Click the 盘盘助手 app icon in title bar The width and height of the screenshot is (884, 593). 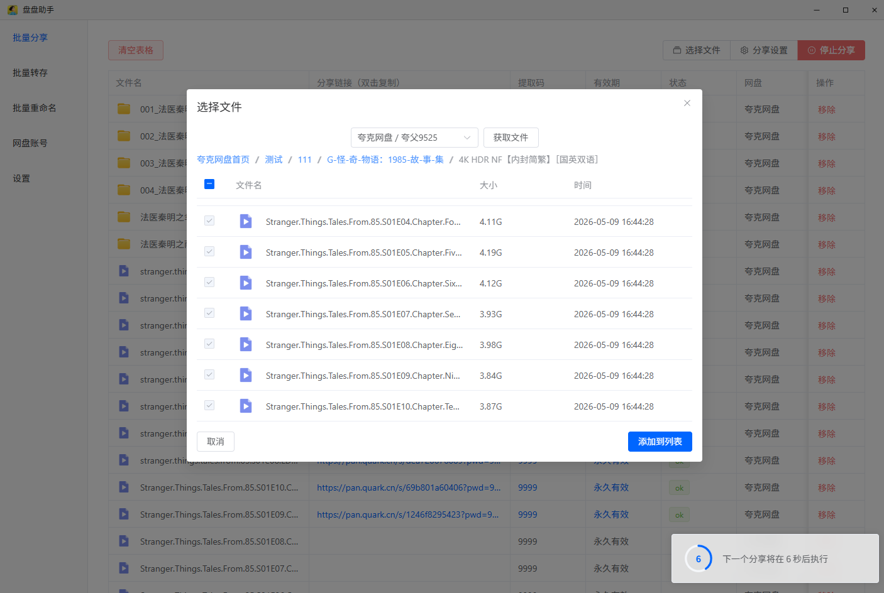coord(12,9)
